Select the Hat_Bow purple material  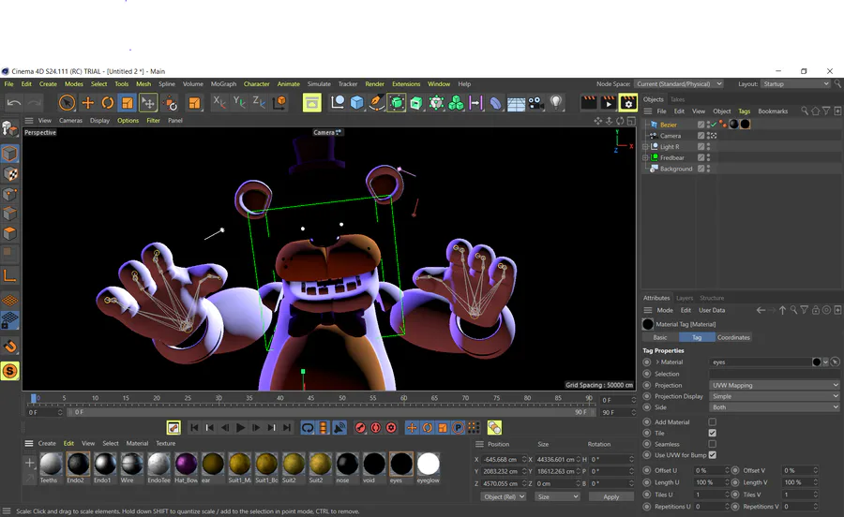point(186,467)
